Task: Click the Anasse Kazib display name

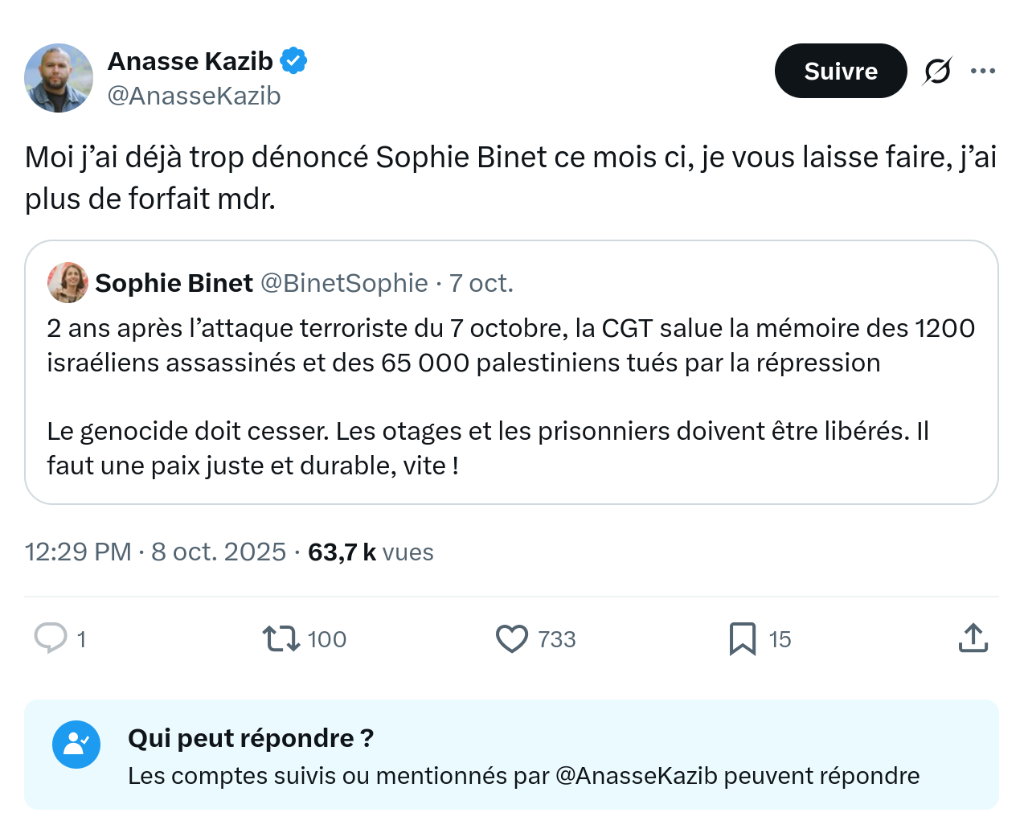Action: coord(190,61)
